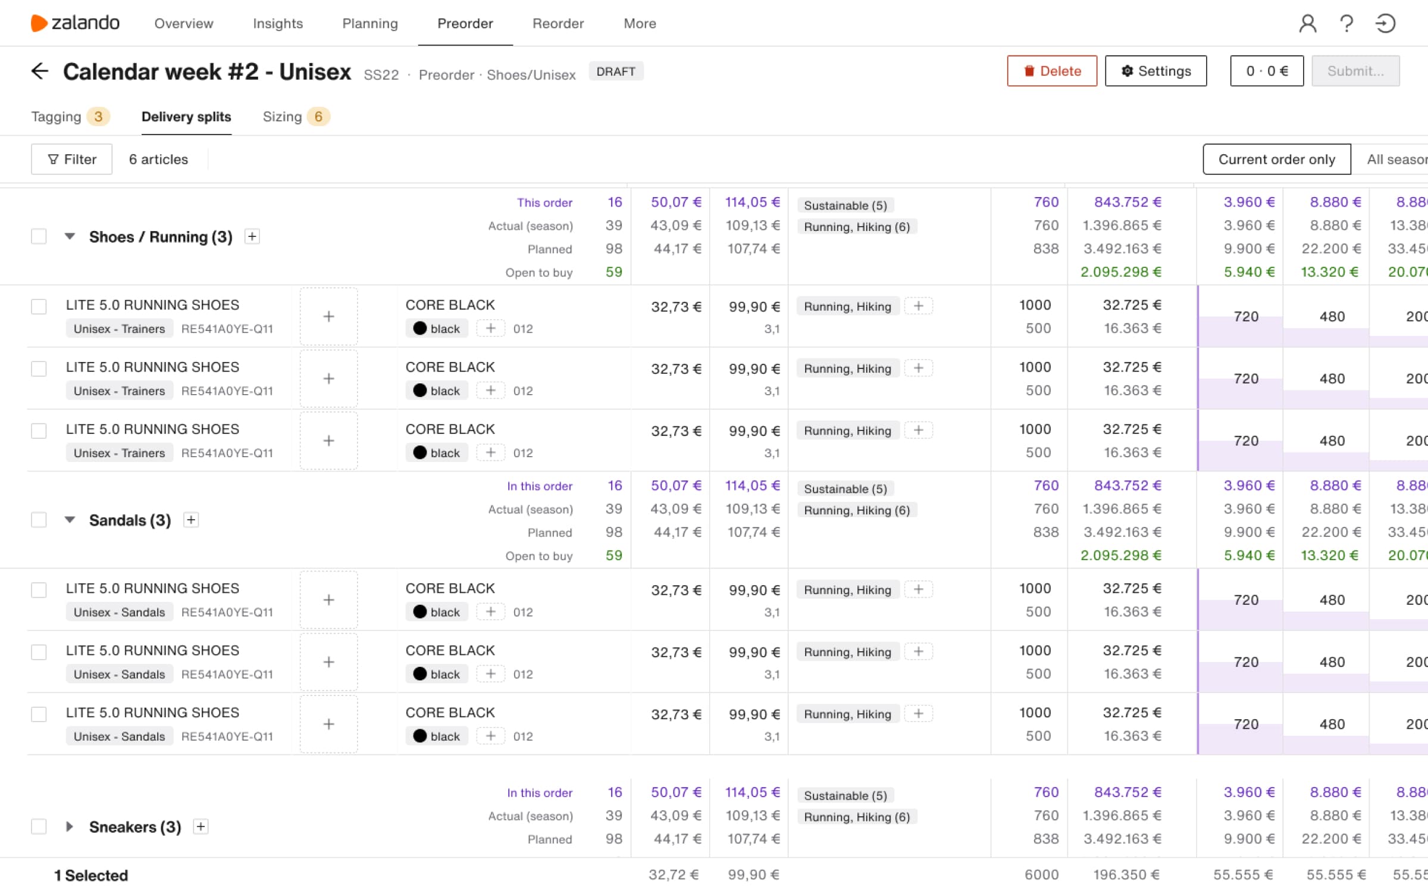Switch to the Tagging tab
This screenshot has width=1428, height=893.
coord(70,117)
